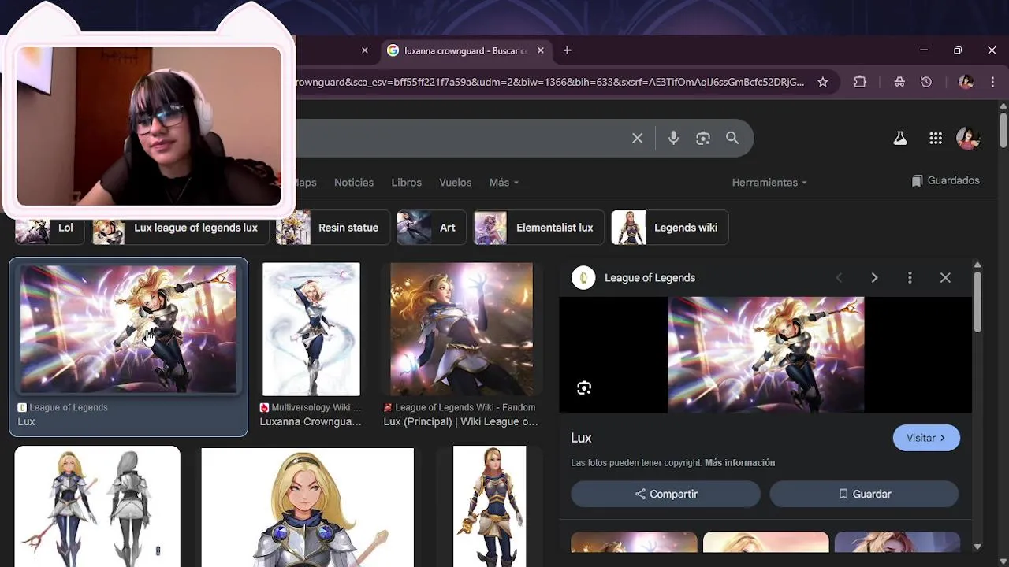This screenshot has width=1009, height=567.
Task: Open a new browser tab with plus icon
Action: (567, 50)
